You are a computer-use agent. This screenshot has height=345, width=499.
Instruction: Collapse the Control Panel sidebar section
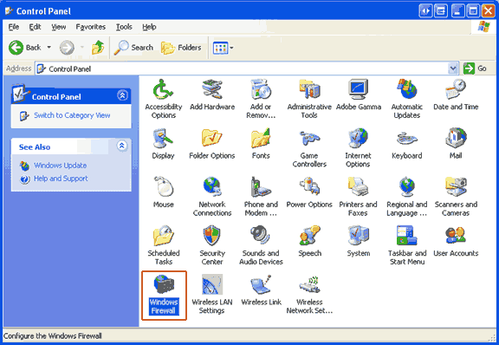pos(122,95)
